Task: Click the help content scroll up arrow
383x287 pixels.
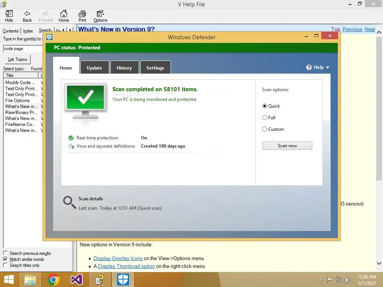Action: point(379,32)
